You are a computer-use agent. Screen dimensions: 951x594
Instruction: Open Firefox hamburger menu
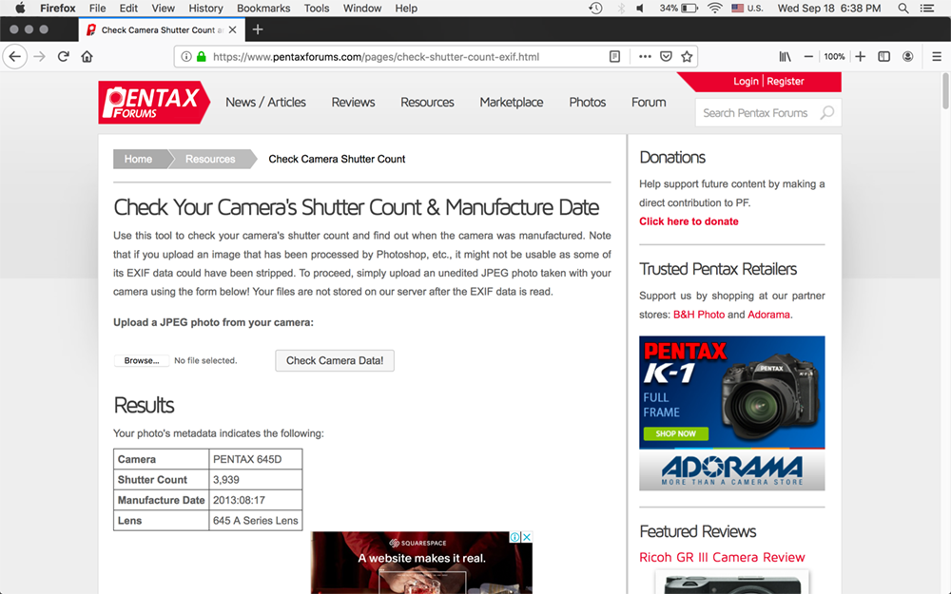(x=936, y=57)
